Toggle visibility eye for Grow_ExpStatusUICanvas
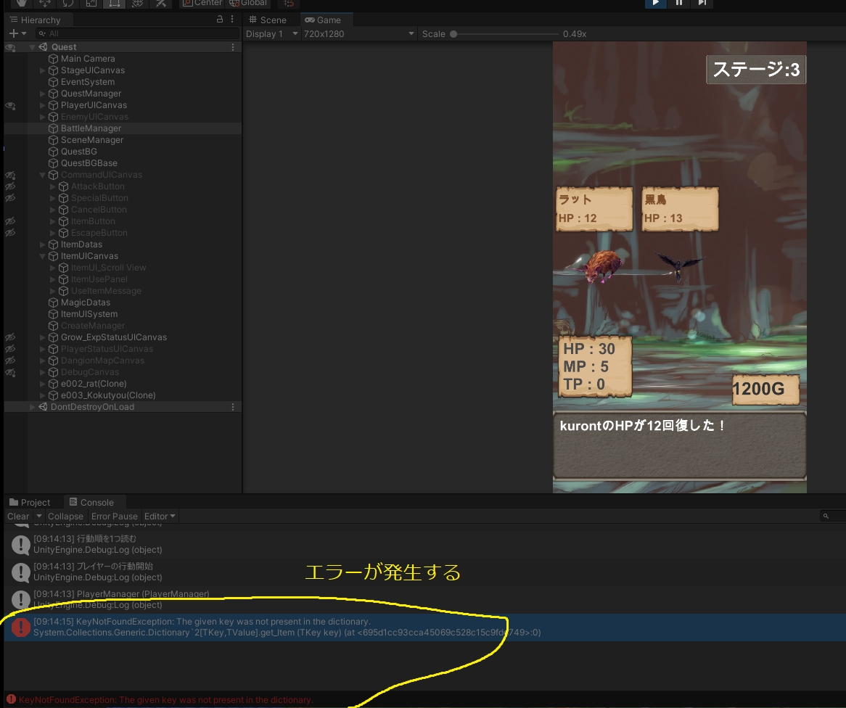846x708 pixels. [x=10, y=337]
